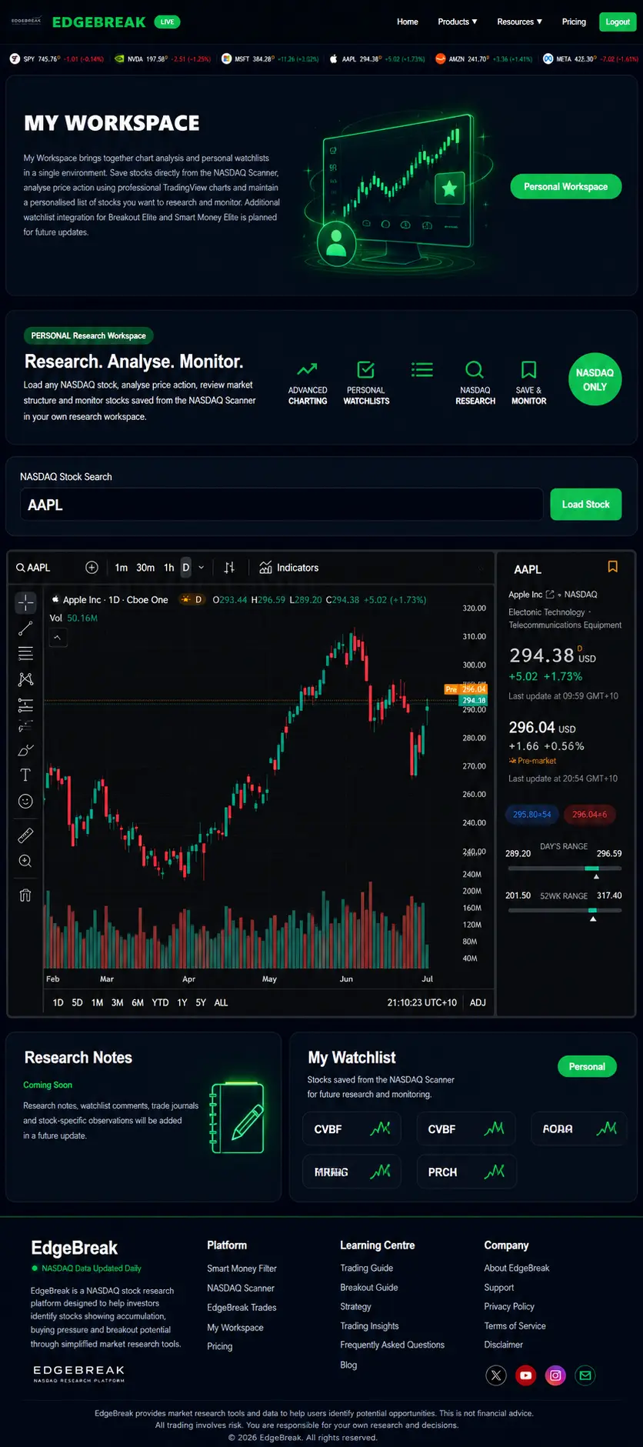Image resolution: width=643 pixels, height=1447 pixels.
Task: Open the forecasting and measurement tools
Action: (25, 705)
